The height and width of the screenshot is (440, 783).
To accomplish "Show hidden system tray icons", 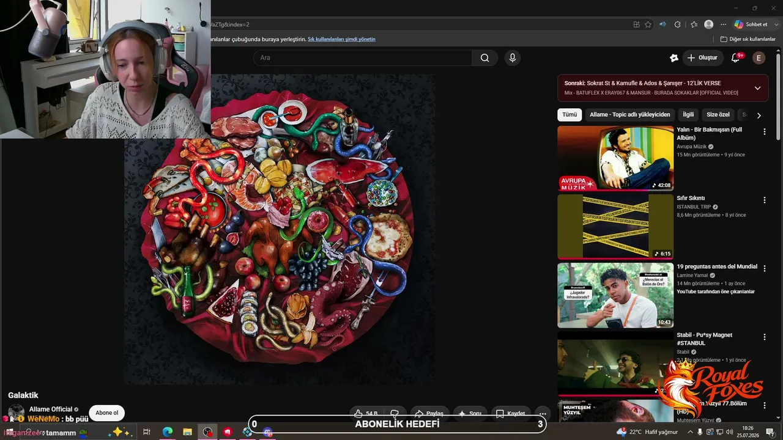I will click(x=690, y=432).
